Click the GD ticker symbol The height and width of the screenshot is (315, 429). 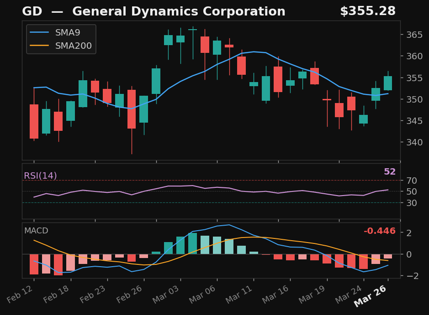tap(31, 10)
